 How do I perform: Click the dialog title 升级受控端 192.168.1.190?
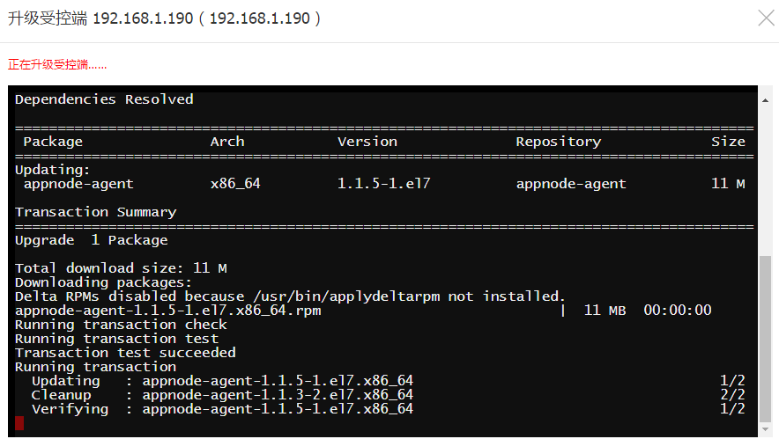[164, 18]
